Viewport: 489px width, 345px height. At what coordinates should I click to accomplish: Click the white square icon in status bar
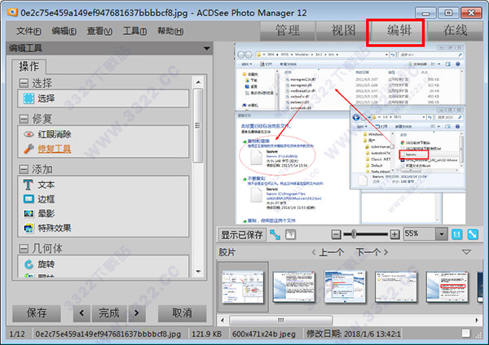click(x=466, y=334)
